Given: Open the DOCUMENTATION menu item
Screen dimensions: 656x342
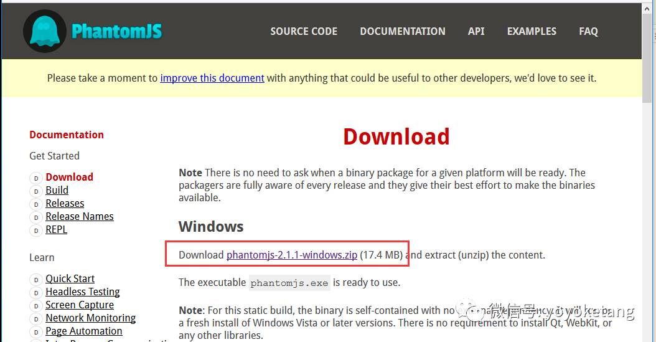Looking at the screenshot, I should pyautogui.click(x=403, y=31).
